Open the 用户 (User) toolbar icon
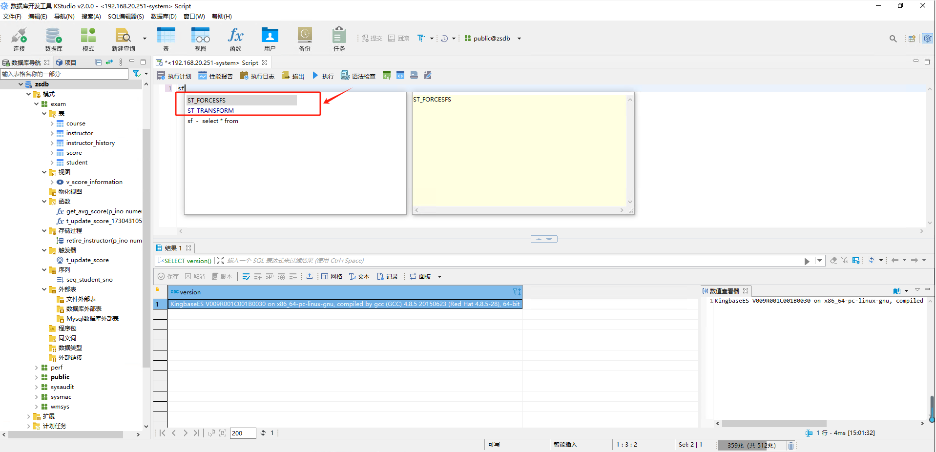This screenshot has height=452, width=936. [x=270, y=39]
